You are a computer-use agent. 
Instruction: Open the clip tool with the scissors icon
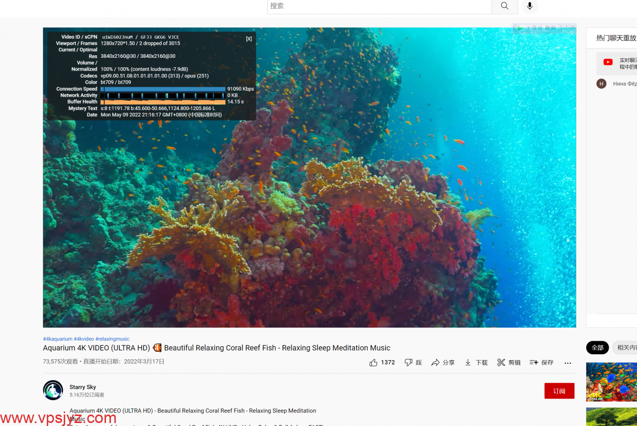tap(501, 363)
